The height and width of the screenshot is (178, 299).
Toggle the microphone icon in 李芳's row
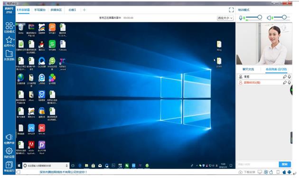click(x=290, y=76)
